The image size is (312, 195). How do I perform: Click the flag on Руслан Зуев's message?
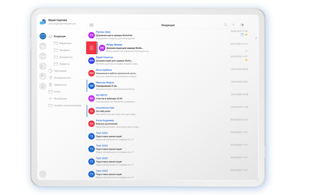(x=246, y=35)
